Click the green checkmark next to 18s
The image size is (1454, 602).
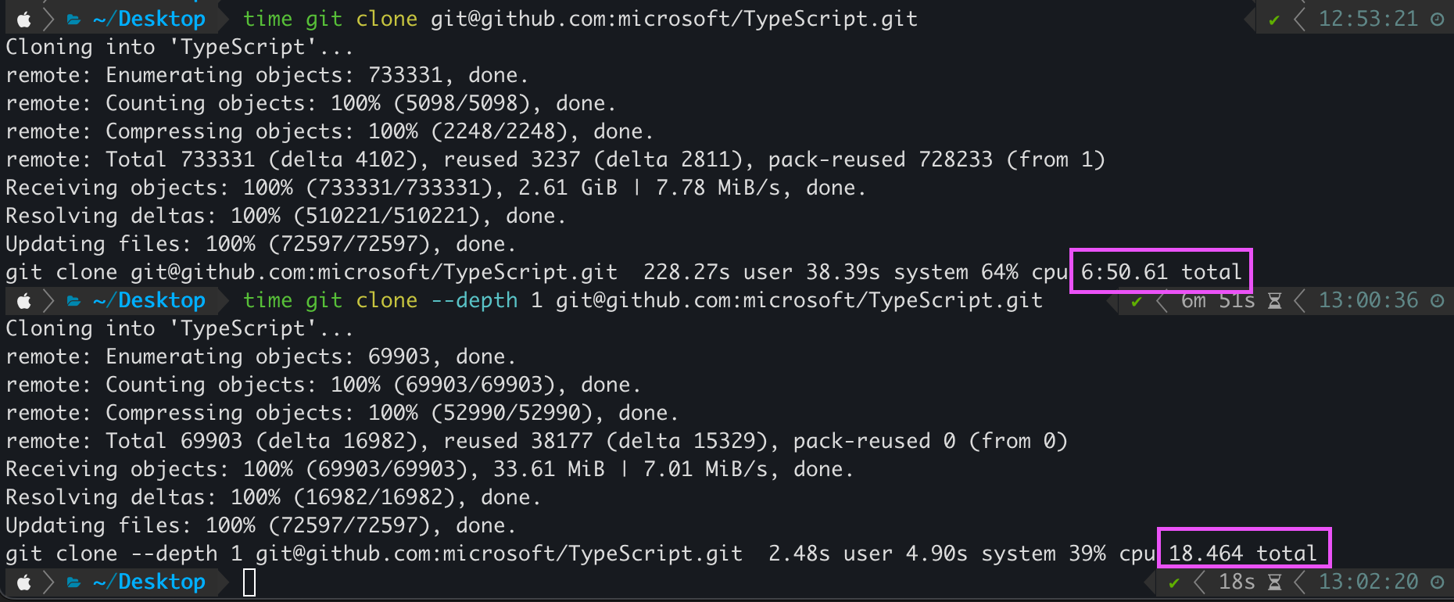1174,582
